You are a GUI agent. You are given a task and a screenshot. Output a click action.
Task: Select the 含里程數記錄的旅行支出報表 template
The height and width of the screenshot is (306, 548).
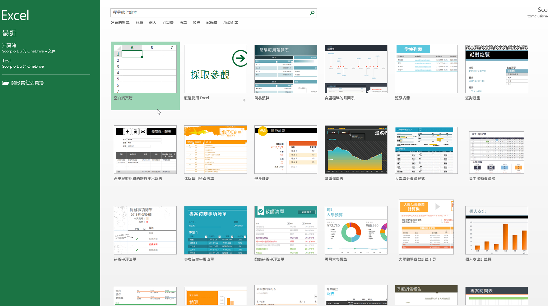145,150
